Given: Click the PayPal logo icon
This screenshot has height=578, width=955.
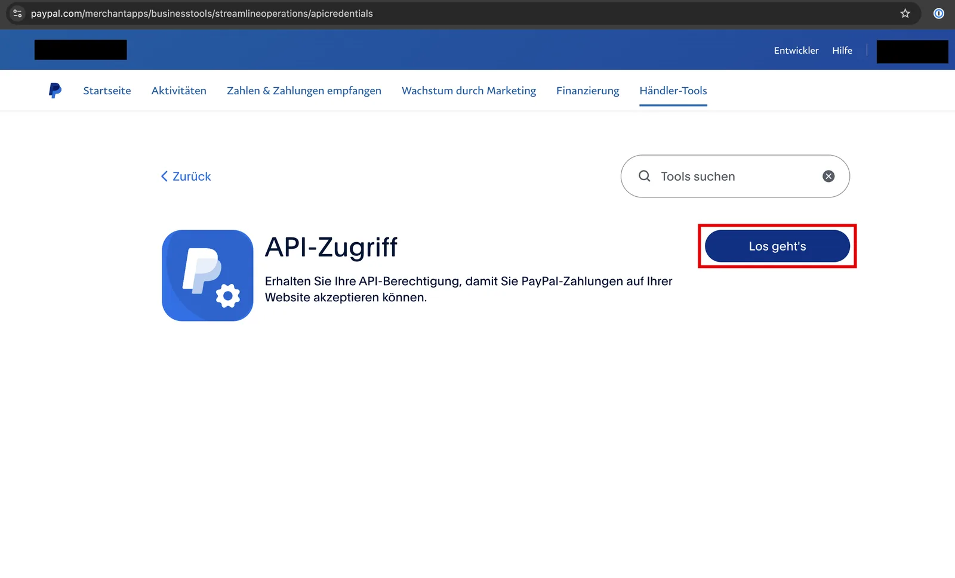Looking at the screenshot, I should coord(55,91).
